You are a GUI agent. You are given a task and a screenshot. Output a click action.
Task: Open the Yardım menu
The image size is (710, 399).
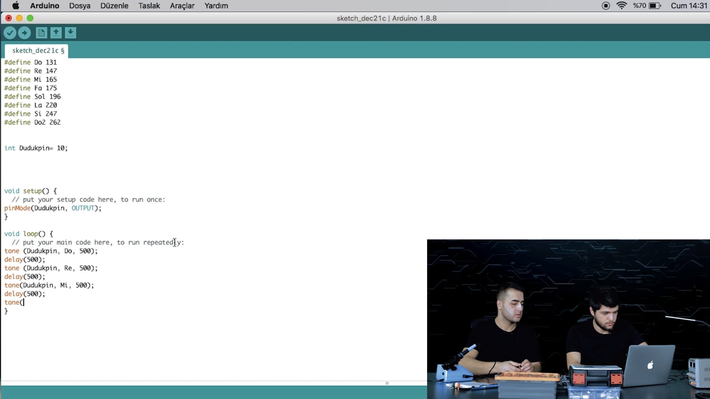pyautogui.click(x=216, y=6)
